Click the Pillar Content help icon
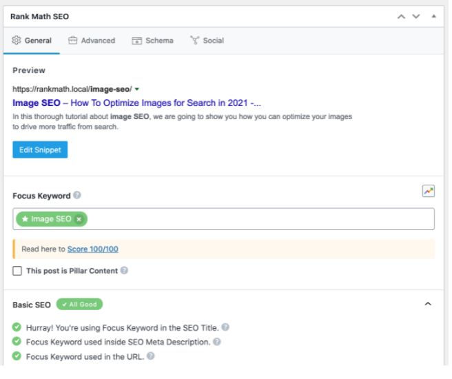The image size is (452, 379). [124, 270]
